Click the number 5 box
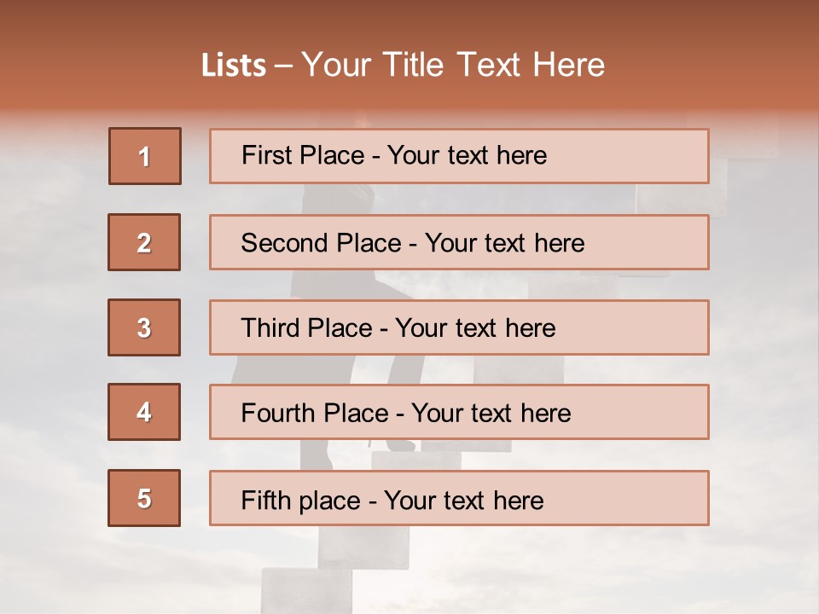 pyautogui.click(x=144, y=498)
